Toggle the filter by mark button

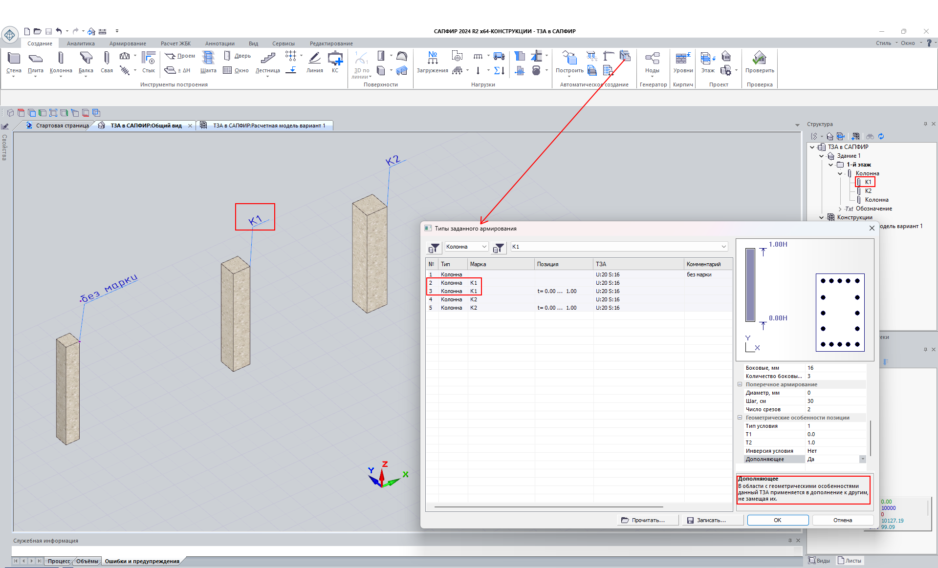(499, 248)
